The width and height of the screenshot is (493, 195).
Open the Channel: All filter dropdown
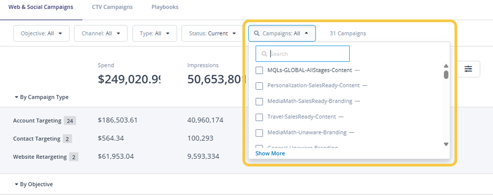pos(101,33)
